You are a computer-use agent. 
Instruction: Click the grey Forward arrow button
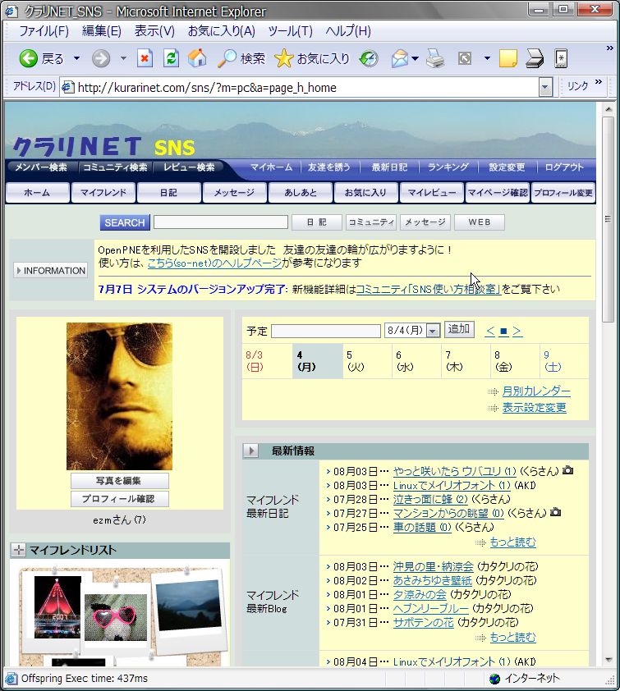coord(101,58)
